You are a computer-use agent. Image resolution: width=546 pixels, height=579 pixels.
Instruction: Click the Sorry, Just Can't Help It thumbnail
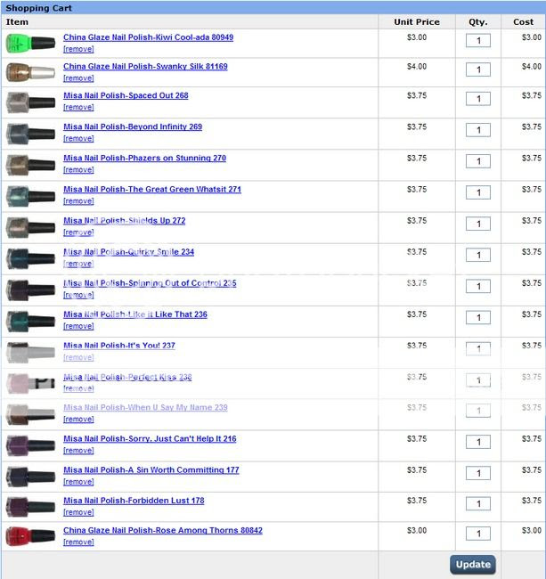pyautogui.click(x=30, y=445)
